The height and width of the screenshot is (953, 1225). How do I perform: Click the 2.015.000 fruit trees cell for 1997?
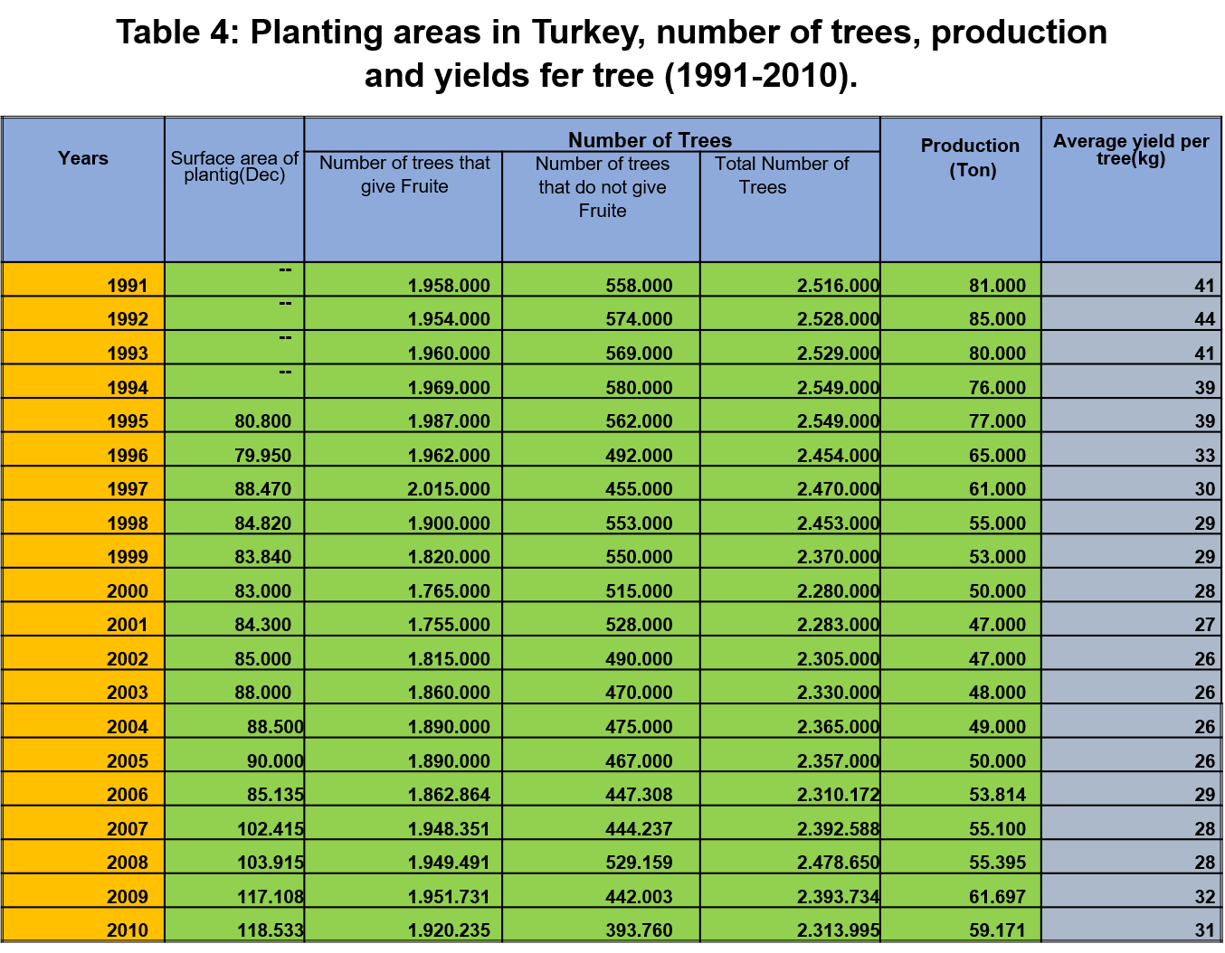[x=448, y=489]
